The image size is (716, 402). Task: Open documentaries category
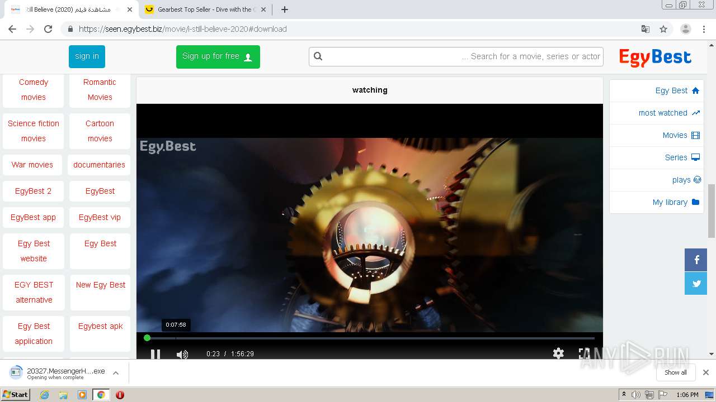click(99, 165)
